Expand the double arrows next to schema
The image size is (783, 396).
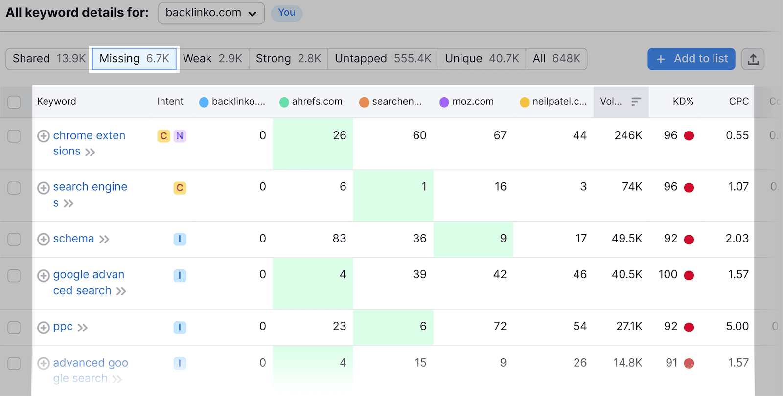pyautogui.click(x=104, y=239)
